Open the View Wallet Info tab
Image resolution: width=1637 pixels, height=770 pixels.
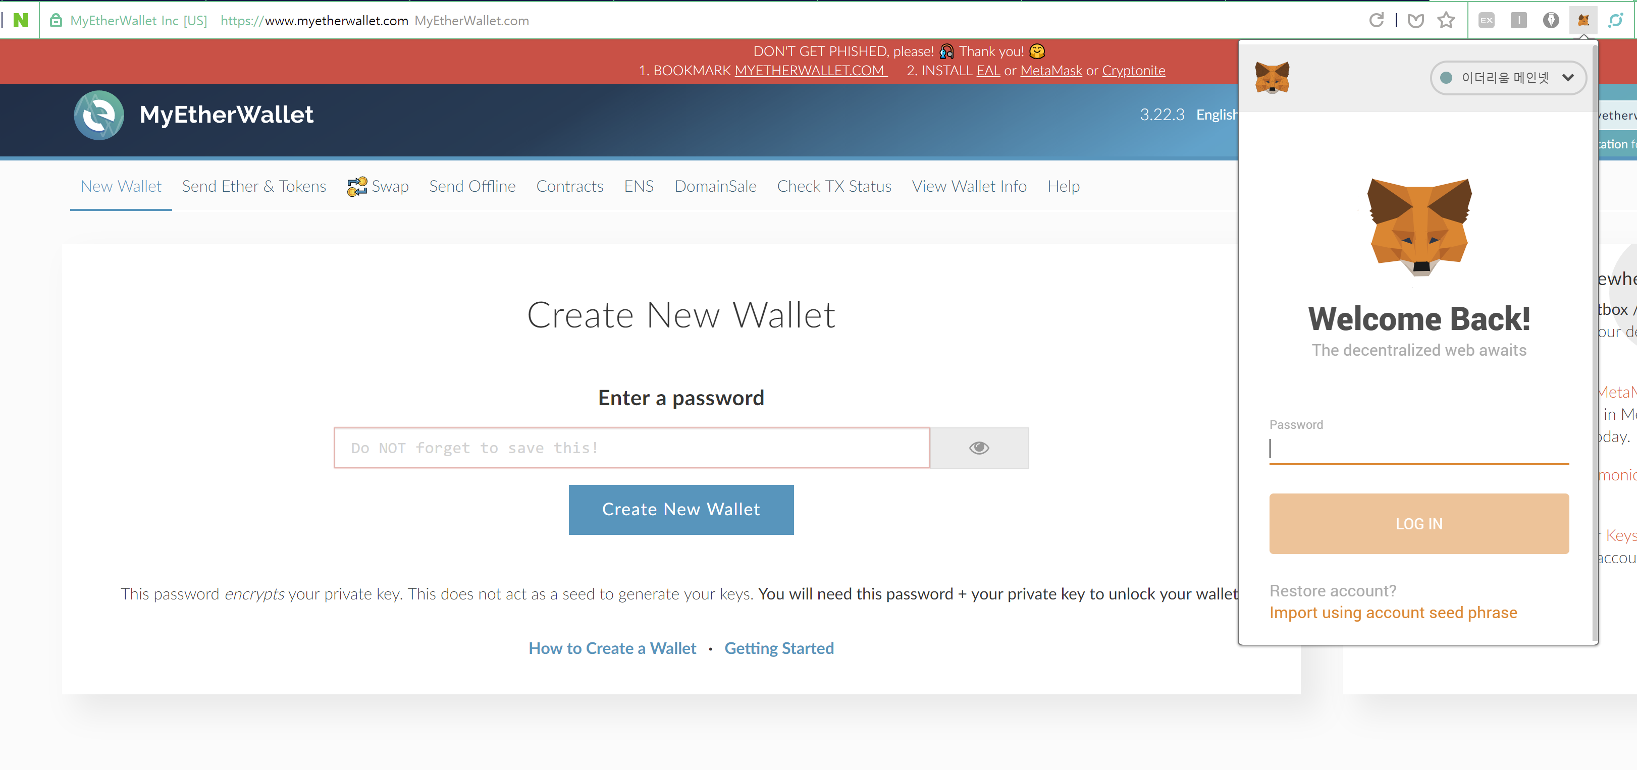(969, 186)
